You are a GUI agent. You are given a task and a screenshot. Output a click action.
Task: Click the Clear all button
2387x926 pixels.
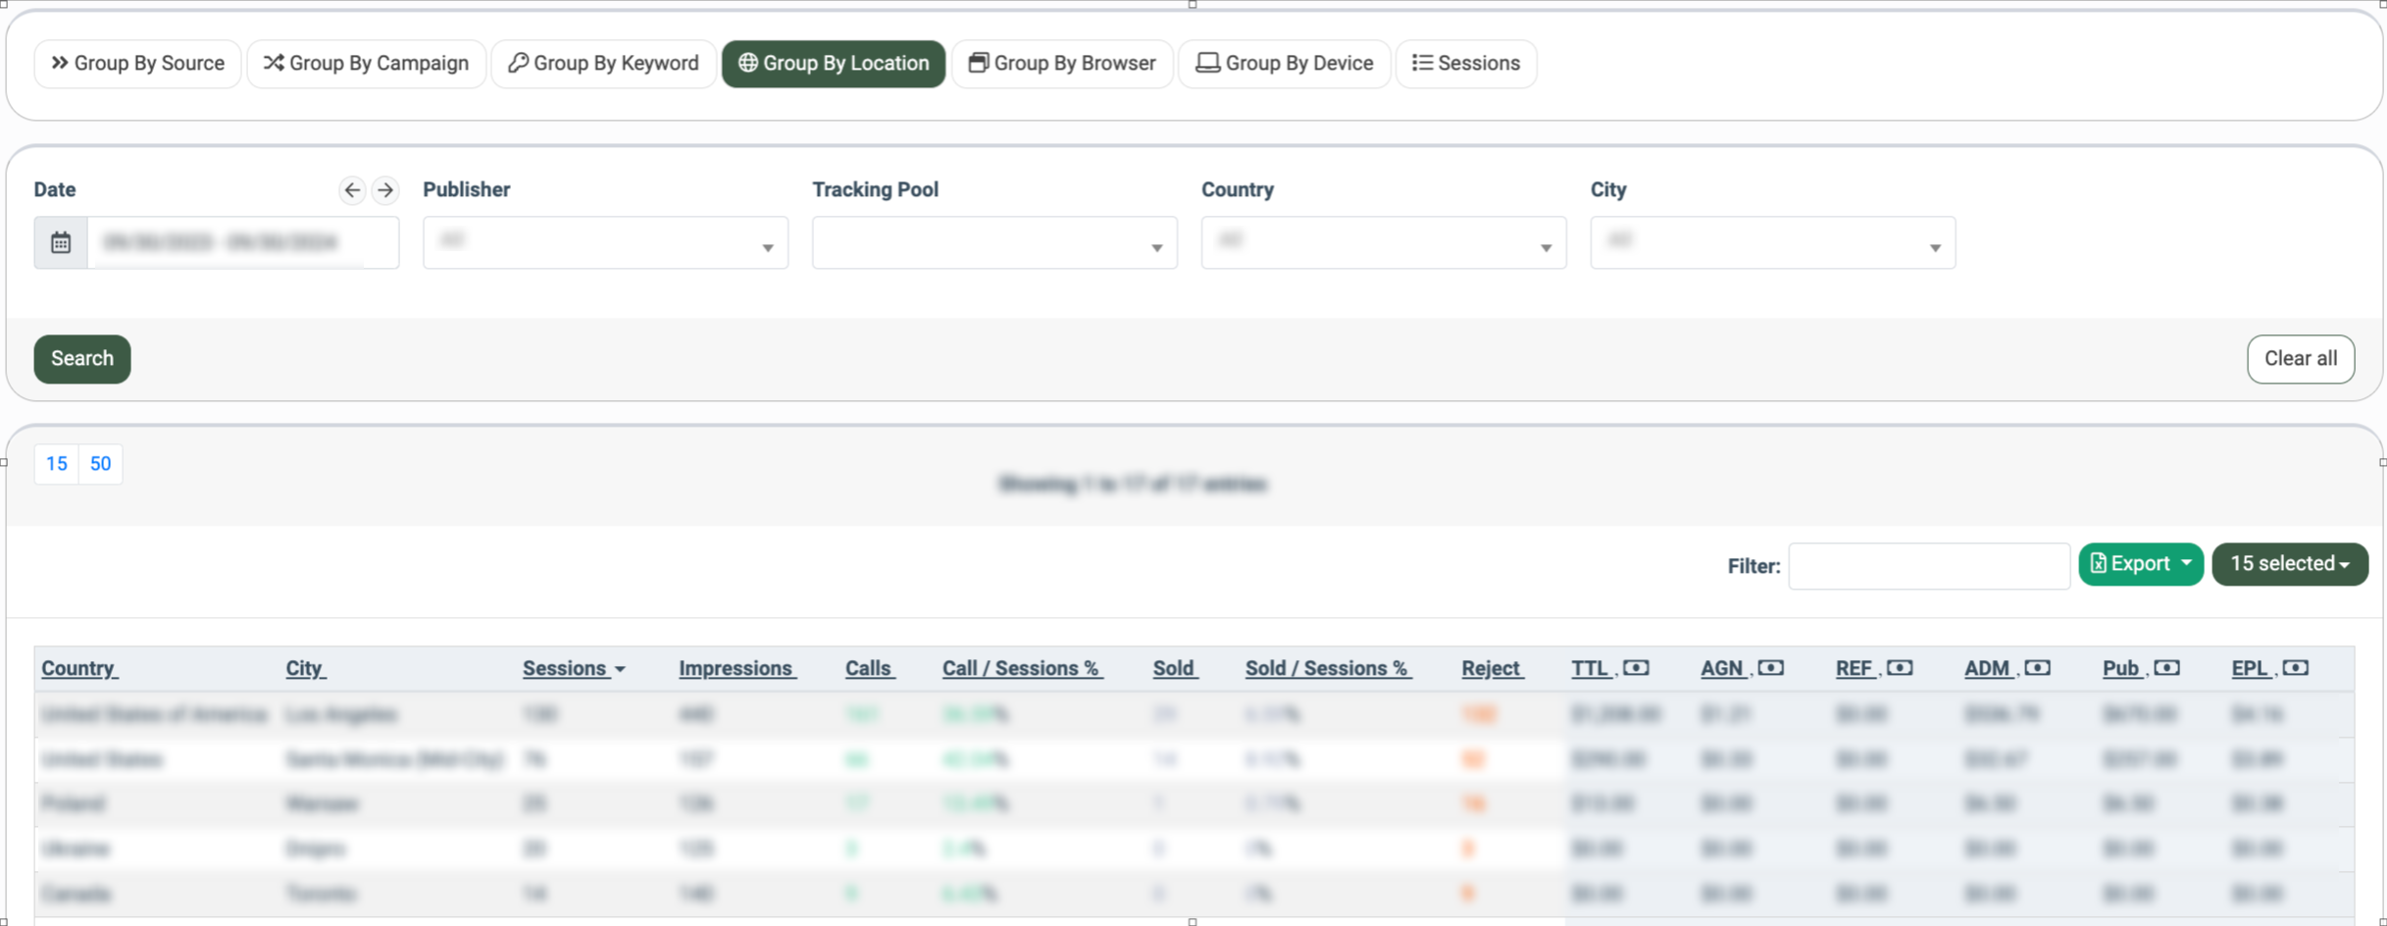(x=2300, y=359)
